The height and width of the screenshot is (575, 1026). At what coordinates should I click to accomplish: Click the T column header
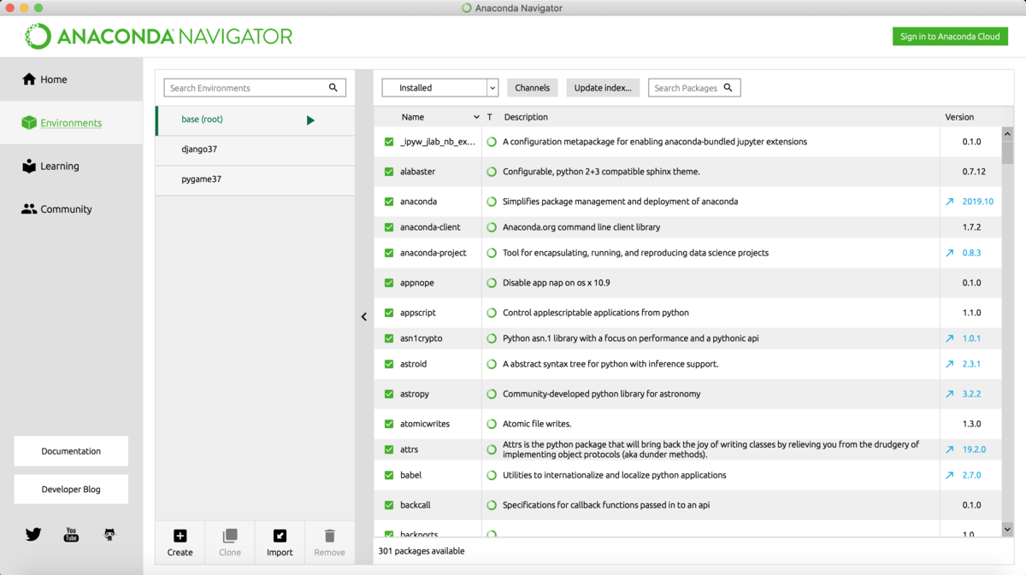[490, 117]
